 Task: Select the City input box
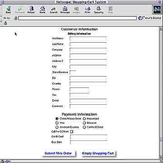pos(88,67)
